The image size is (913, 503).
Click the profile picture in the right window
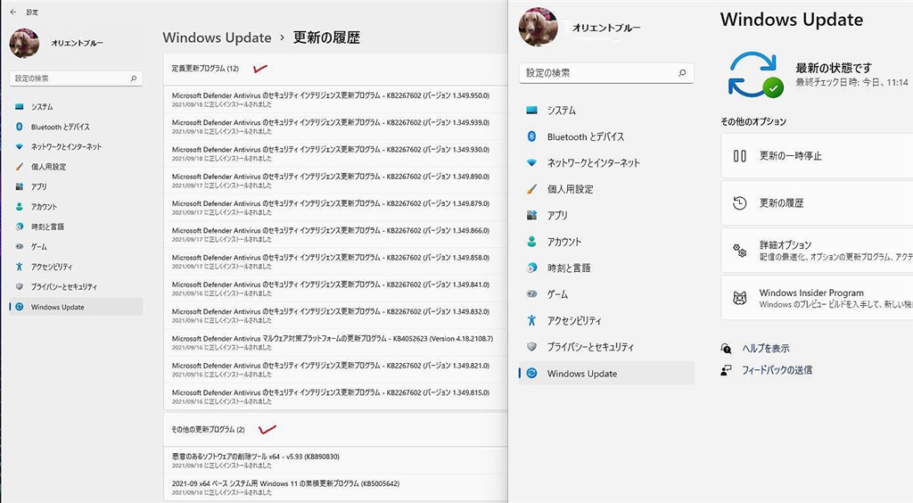point(538,27)
